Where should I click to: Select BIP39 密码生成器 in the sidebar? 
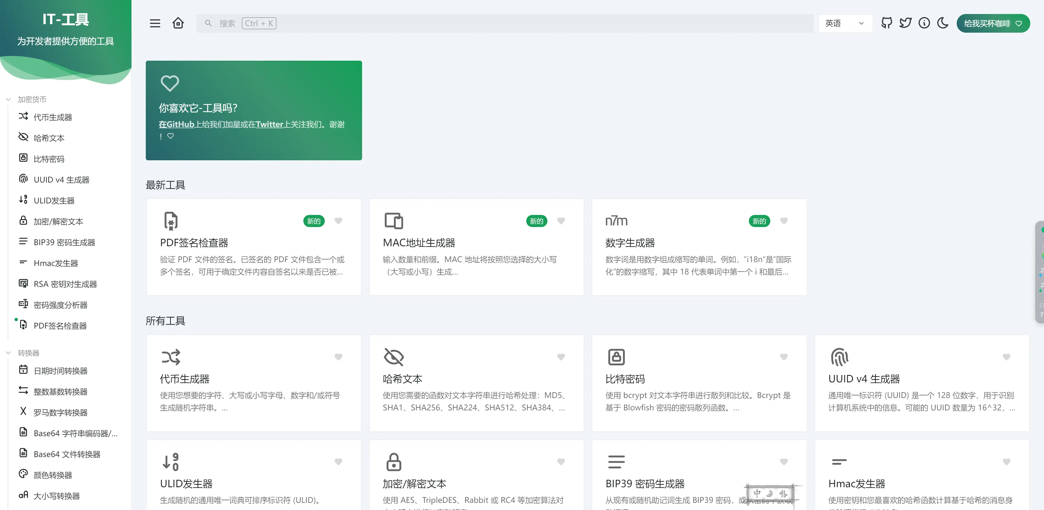(x=65, y=242)
